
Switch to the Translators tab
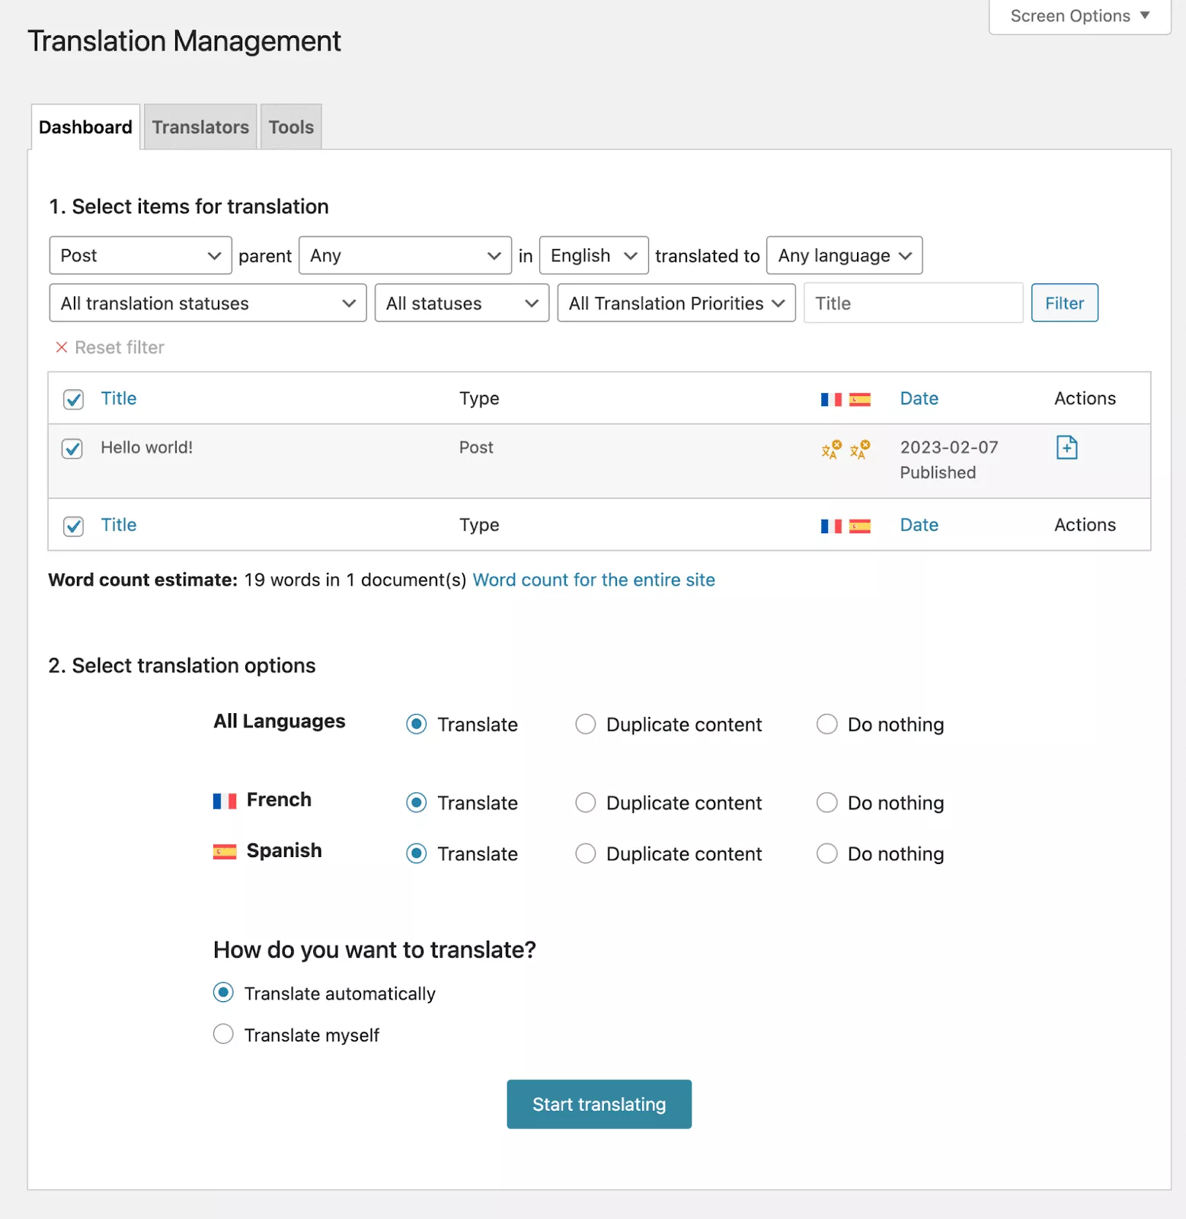(200, 127)
